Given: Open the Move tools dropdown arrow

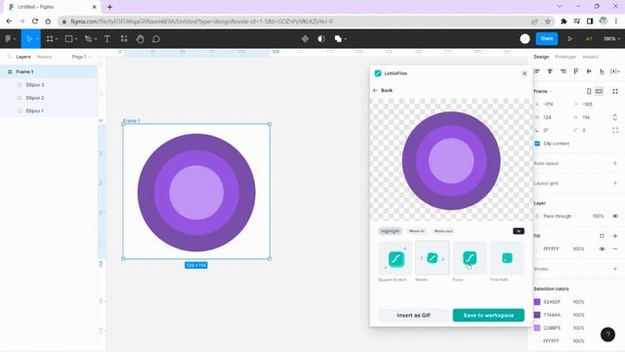Looking at the screenshot, I should 36,39.
